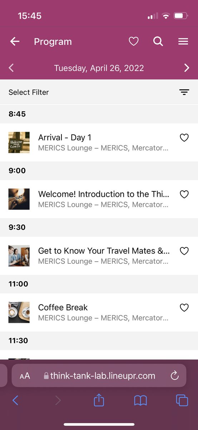
Task: Tap the Safari share icon
Action: coord(99,400)
